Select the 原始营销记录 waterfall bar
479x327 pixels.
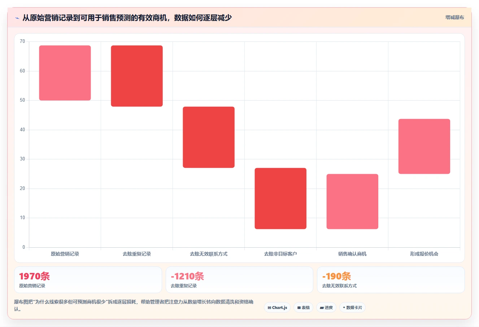point(65,73)
